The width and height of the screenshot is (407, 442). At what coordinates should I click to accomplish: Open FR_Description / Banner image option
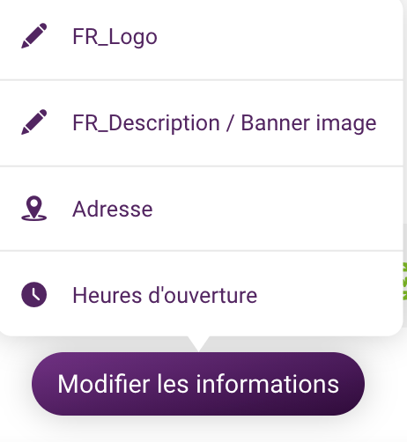[201, 123]
